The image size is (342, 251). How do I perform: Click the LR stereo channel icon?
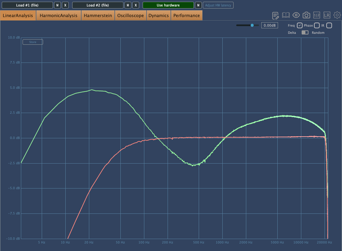click(x=327, y=15)
